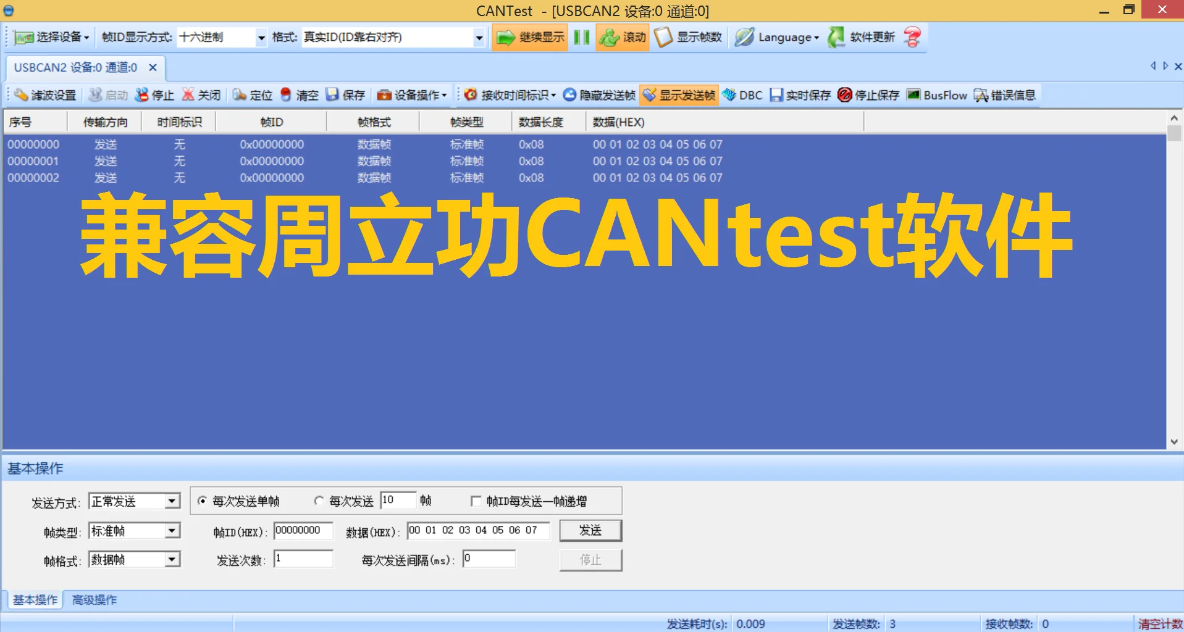Open the 设备操作 device operation menu

(x=411, y=95)
